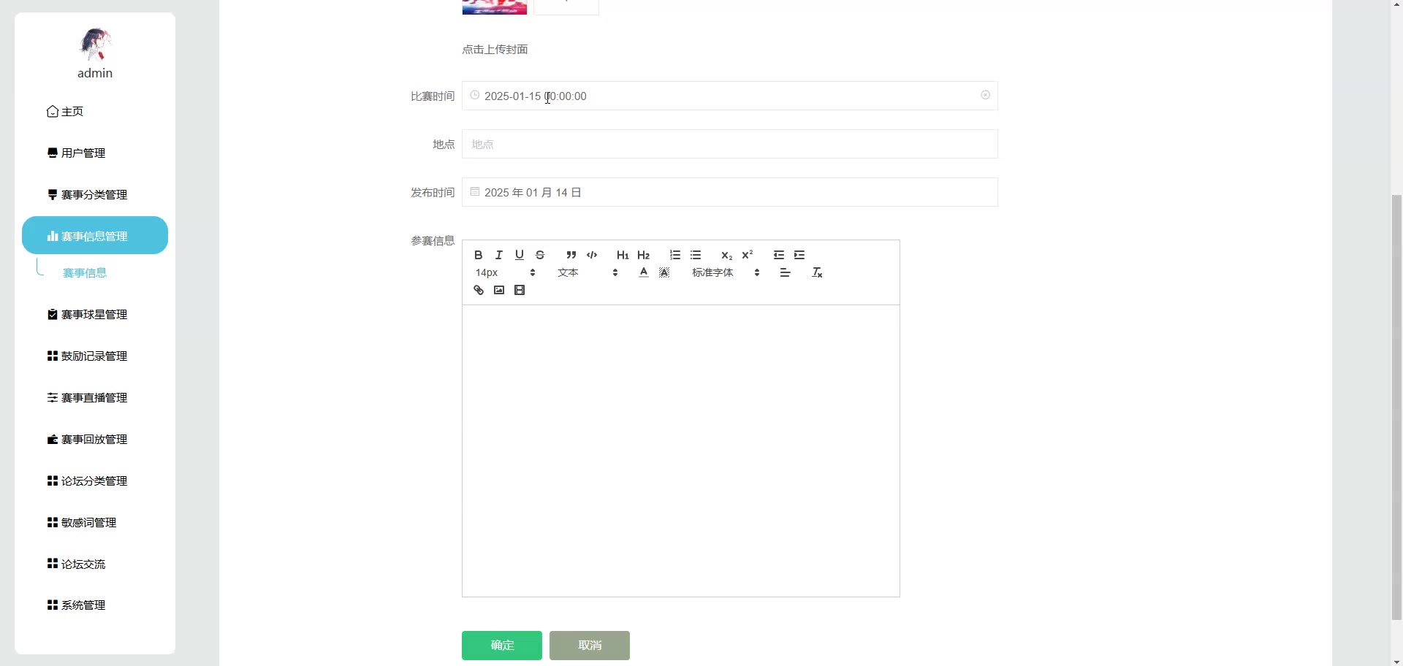The width and height of the screenshot is (1403, 666).
Task: Toggle italic formatting in editor
Action: tap(499, 255)
